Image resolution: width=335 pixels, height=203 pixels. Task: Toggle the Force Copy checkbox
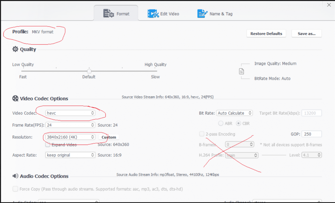(x=15, y=189)
